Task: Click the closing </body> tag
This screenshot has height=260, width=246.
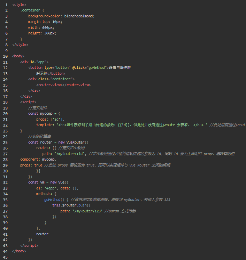Action: pyautogui.click(x=19, y=251)
